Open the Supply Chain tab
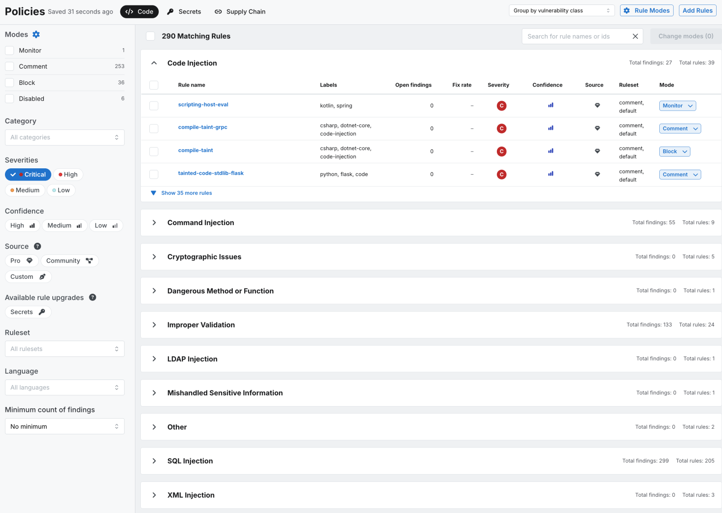 [240, 12]
